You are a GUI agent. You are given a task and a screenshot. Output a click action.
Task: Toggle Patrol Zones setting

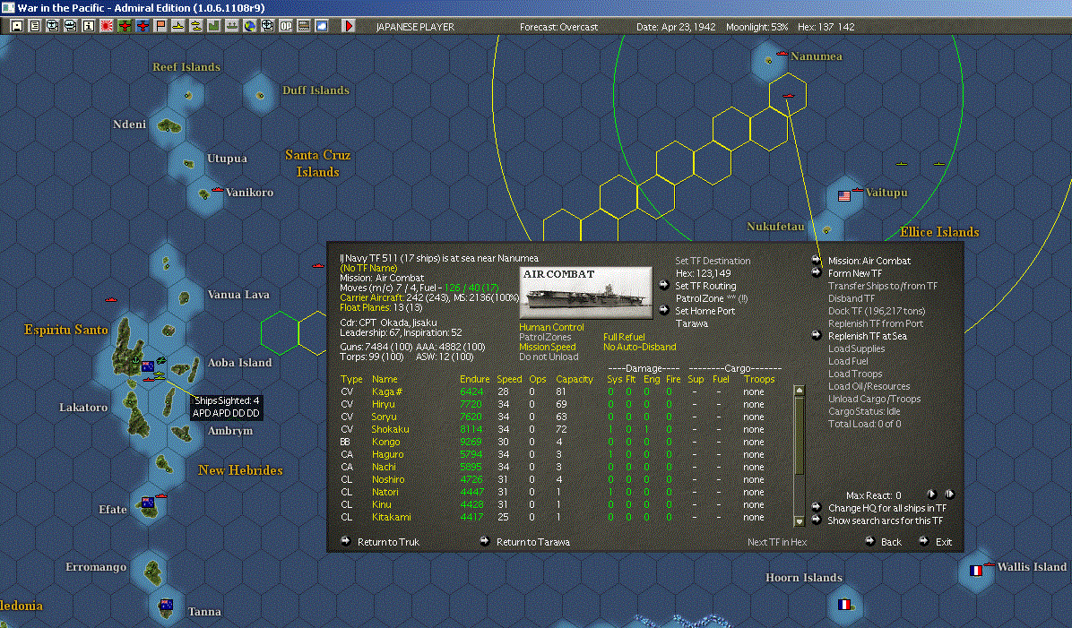click(x=545, y=337)
